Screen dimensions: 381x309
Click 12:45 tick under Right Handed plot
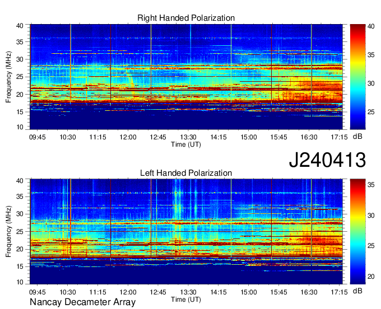coord(158,137)
